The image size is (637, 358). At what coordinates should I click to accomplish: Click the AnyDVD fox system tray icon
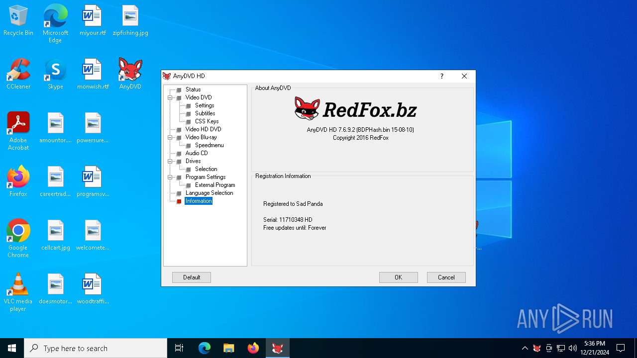click(537, 348)
